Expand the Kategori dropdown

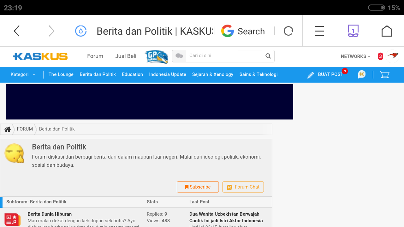pos(23,74)
